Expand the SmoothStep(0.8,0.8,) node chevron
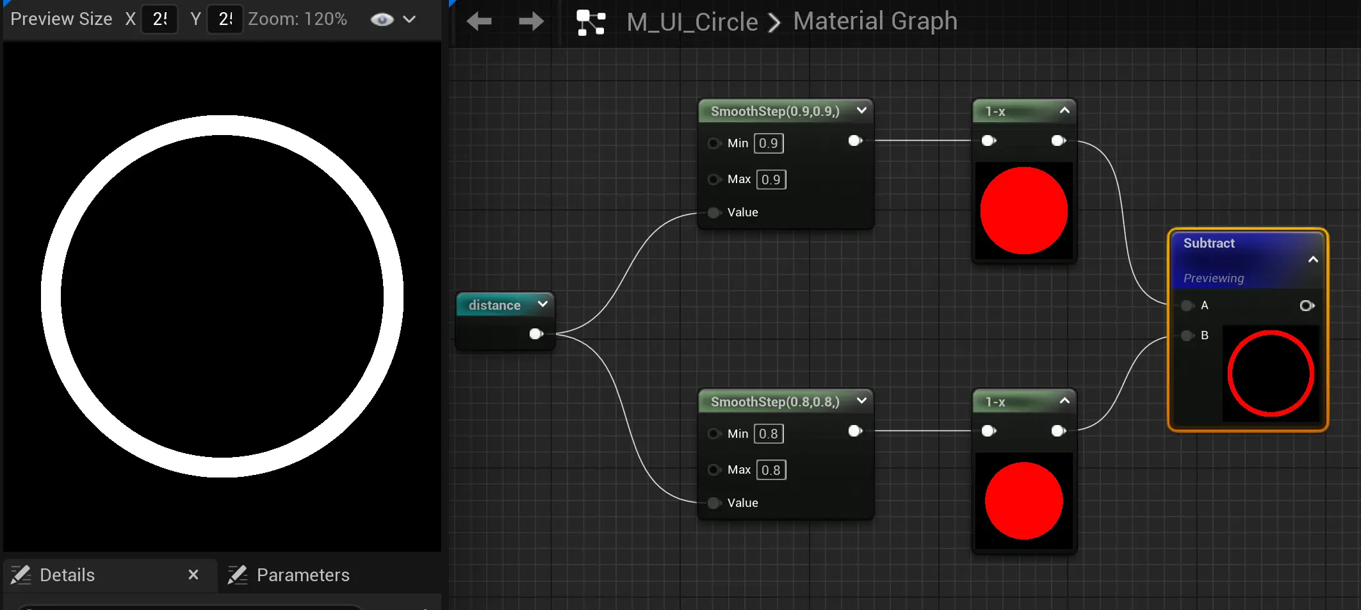The width and height of the screenshot is (1361, 610). [x=861, y=401]
